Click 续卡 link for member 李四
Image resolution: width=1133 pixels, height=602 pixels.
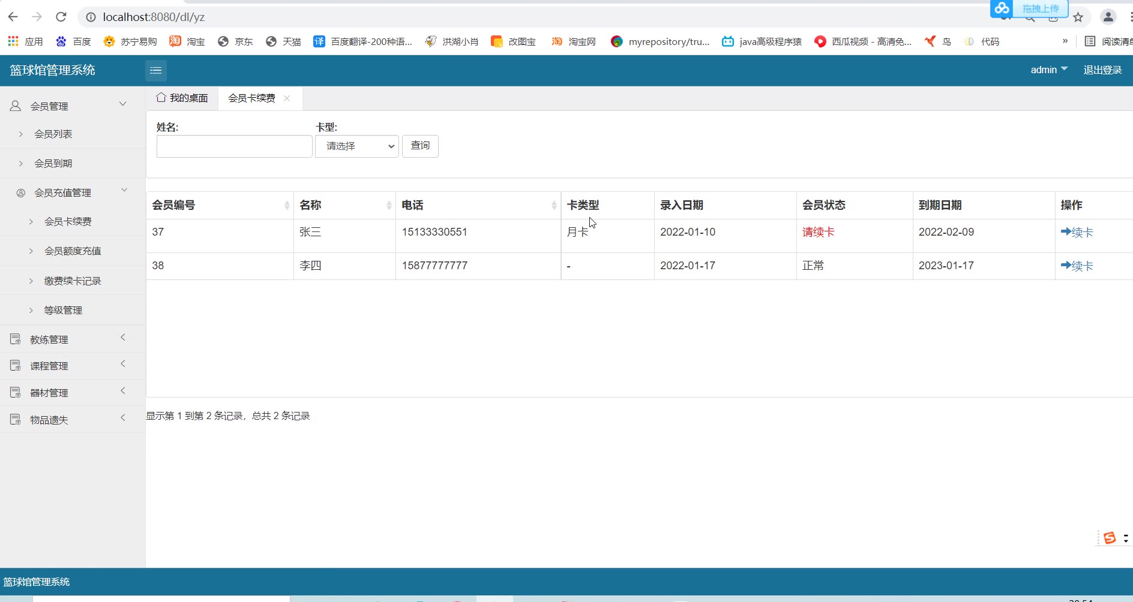tap(1077, 266)
